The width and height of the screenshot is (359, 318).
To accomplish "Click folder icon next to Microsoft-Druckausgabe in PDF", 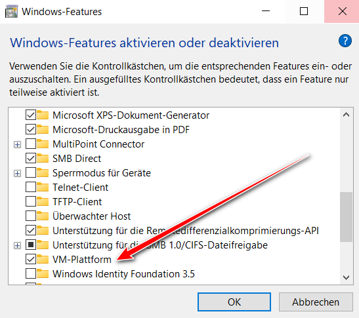I will [x=43, y=129].
